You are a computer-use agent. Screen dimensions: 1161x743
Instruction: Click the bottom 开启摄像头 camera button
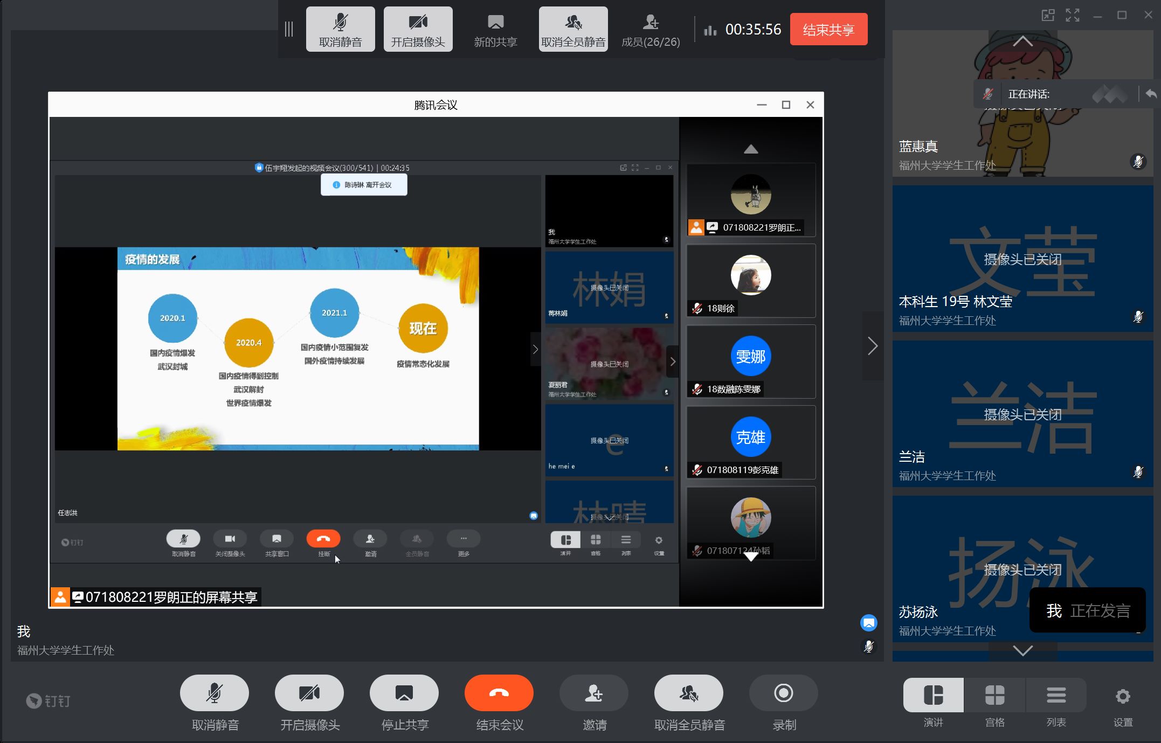(309, 693)
